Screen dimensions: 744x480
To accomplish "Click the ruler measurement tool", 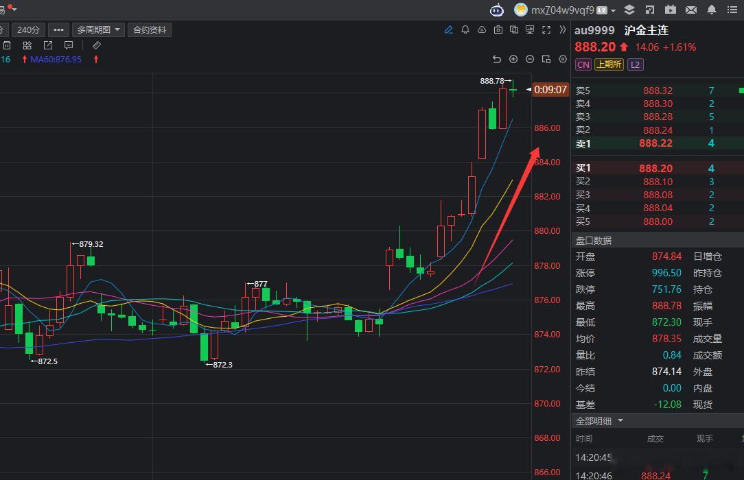I will click(x=96, y=45).
